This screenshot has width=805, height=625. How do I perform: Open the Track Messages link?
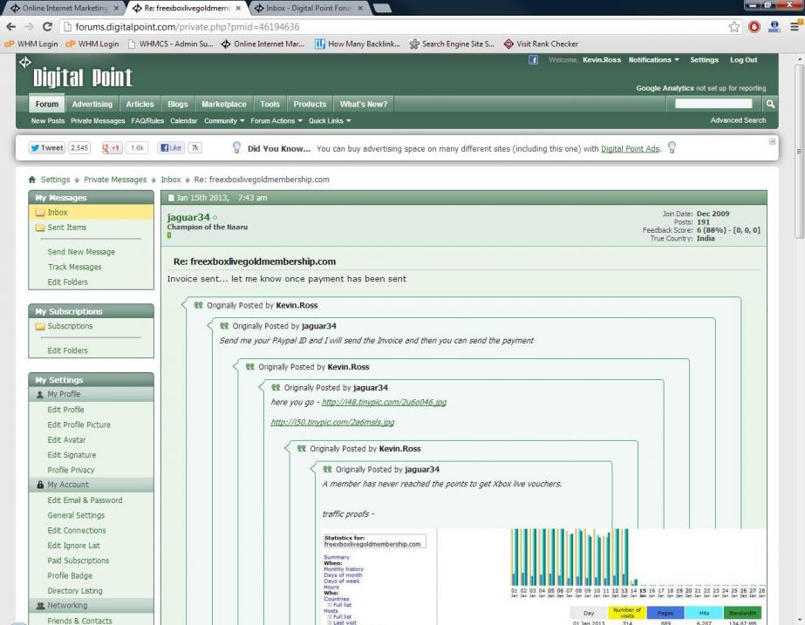(74, 267)
